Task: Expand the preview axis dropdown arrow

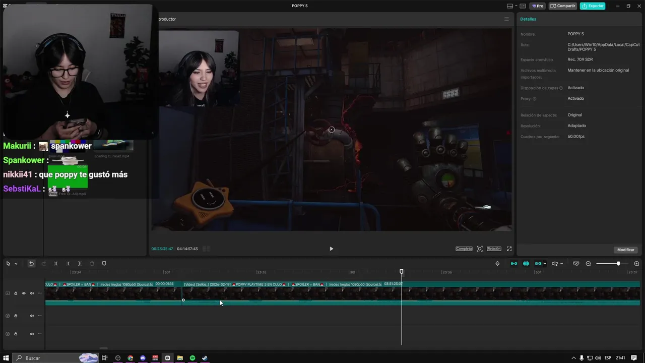Action: click(x=561, y=264)
